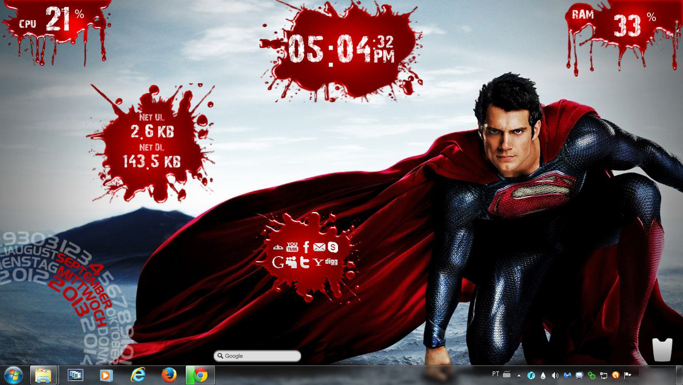Image resolution: width=683 pixels, height=385 pixels.
Task: Open Yahoo via the Y launcher icon
Action: (319, 262)
